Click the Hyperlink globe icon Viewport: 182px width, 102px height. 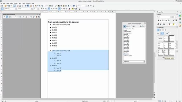50,6
